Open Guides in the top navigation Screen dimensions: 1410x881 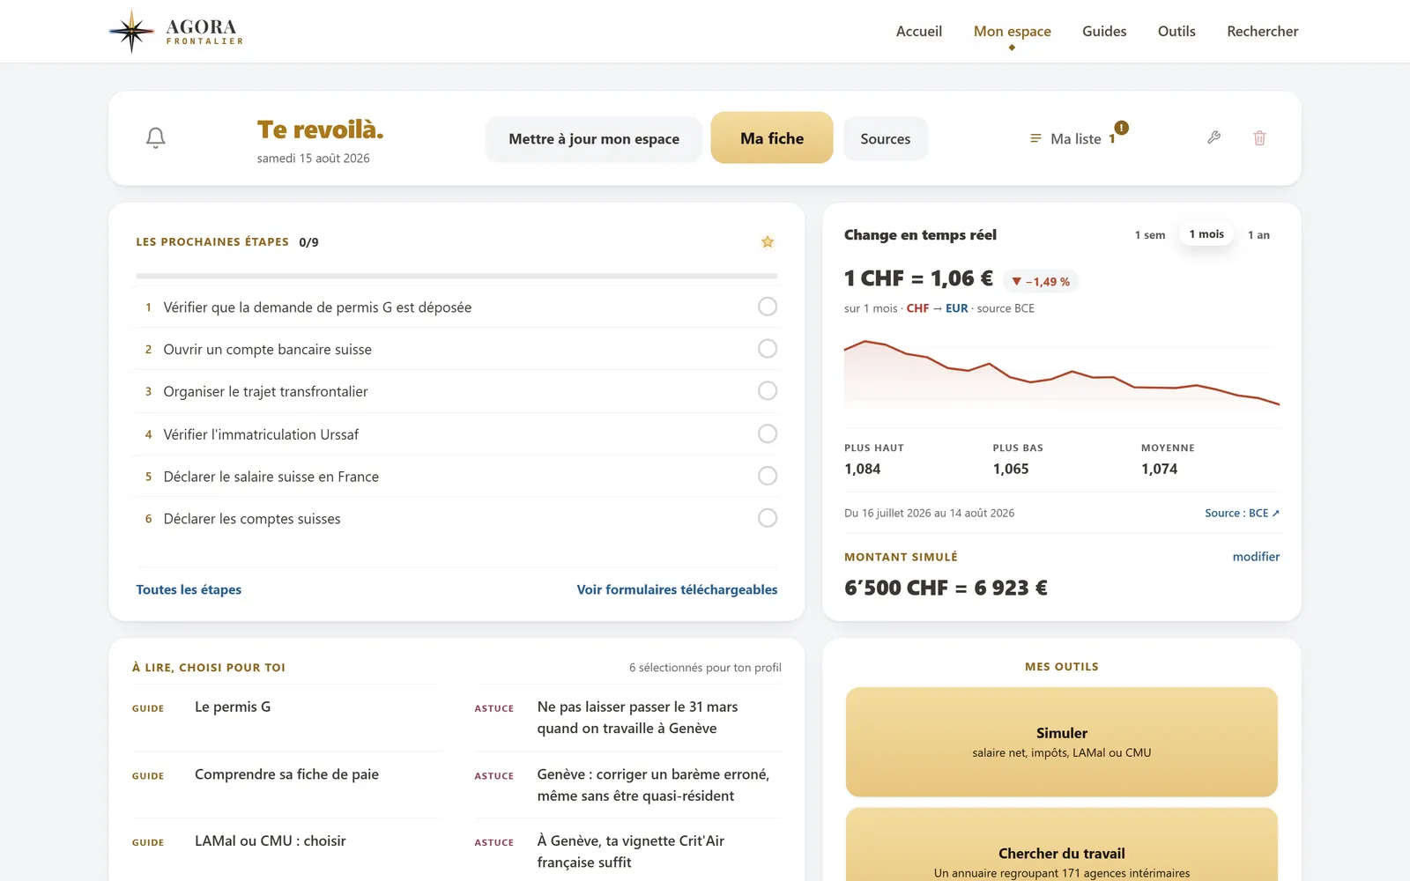1104,32
